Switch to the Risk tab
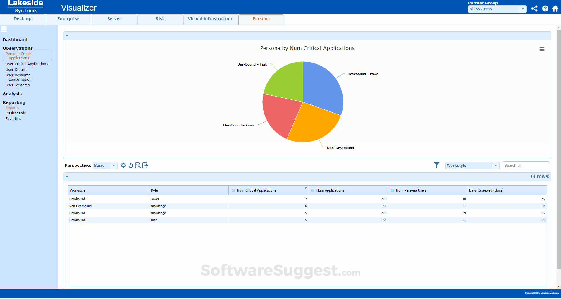The image size is (561, 299). [160, 19]
